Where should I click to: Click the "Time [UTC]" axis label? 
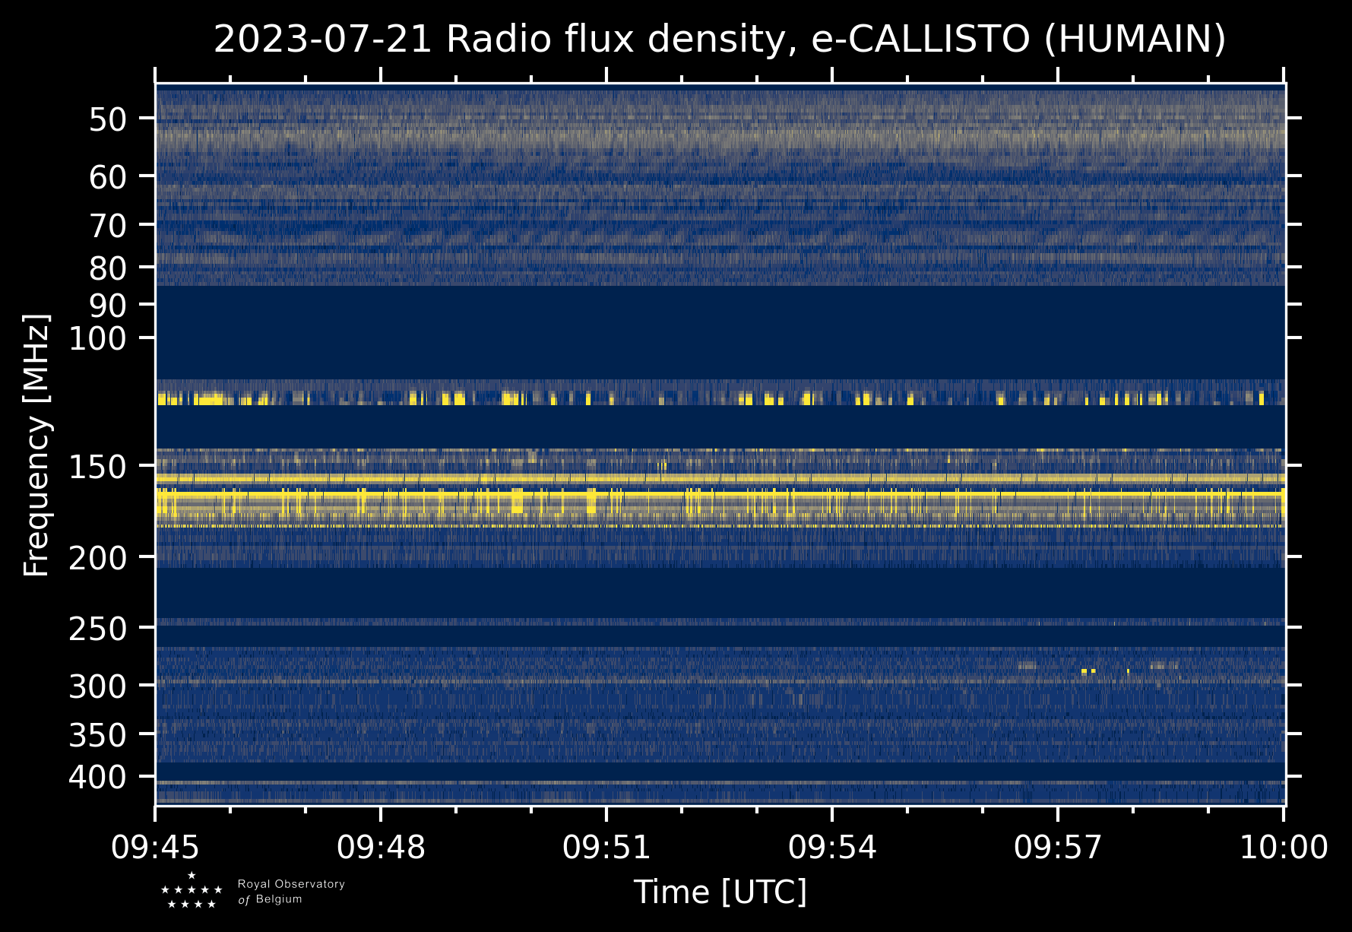pyautogui.click(x=720, y=892)
